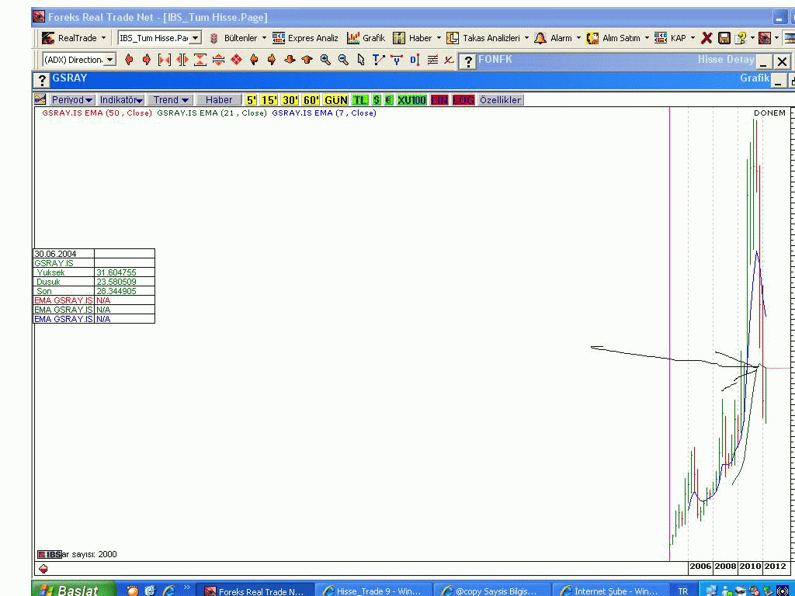Switch to İnternet Şube taskbar window
Viewport: 795px width, 596px height.
pyautogui.click(x=610, y=591)
